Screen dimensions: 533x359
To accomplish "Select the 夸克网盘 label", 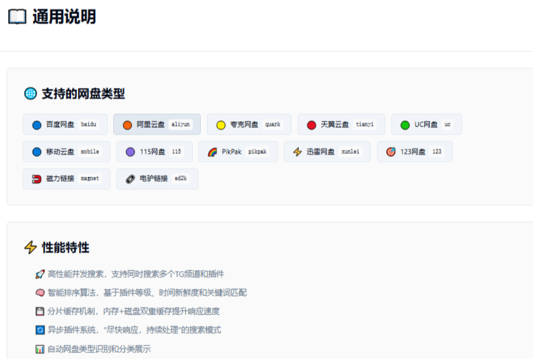I will [x=244, y=125].
